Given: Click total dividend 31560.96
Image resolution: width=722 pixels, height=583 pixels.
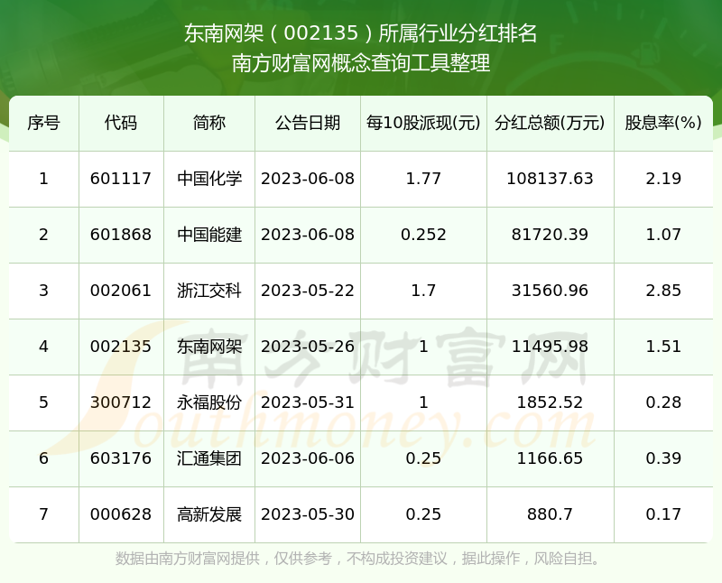Looking at the screenshot, I should 550,291.
